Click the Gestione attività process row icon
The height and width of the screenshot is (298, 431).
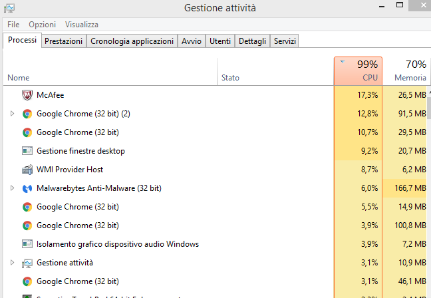pos(27,263)
